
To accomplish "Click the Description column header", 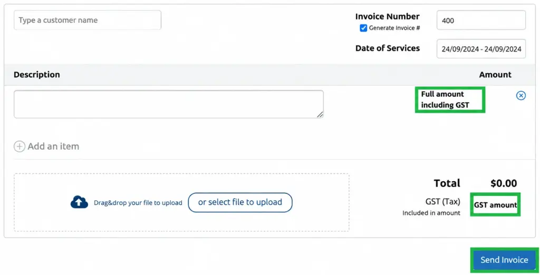I will tap(37, 75).
